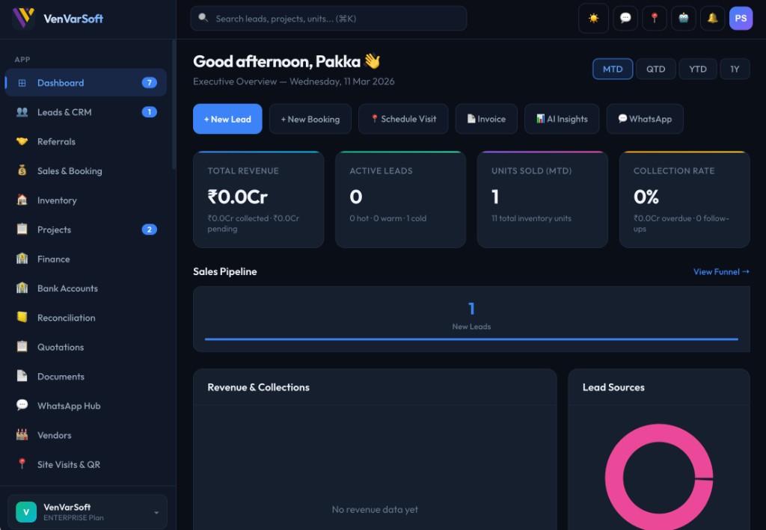Open notifications bell icon
Viewport: 766px width, 530px height.
[712, 19]
